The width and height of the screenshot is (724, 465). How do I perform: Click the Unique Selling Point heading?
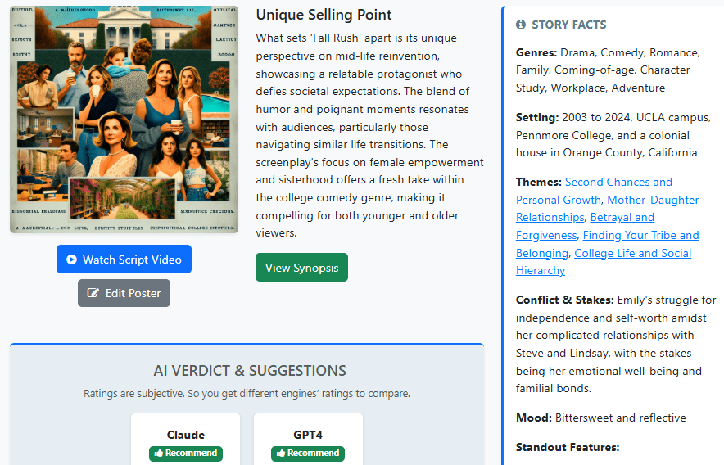pos(324,15)
